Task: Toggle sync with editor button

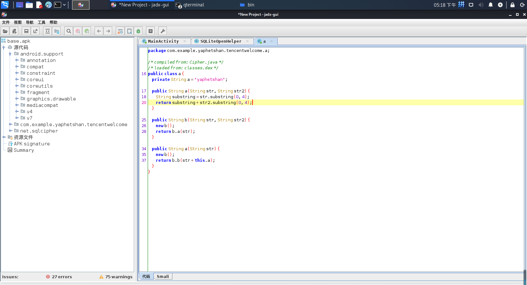Action: (48, 31)
